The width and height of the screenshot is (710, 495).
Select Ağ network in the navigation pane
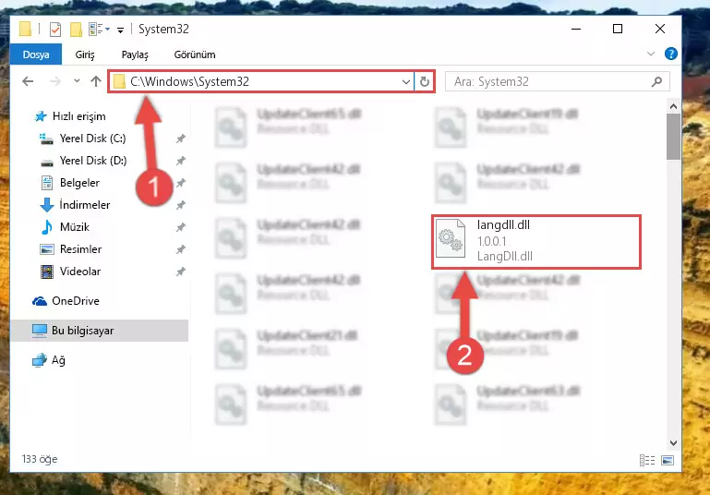(x=58, y=360)
